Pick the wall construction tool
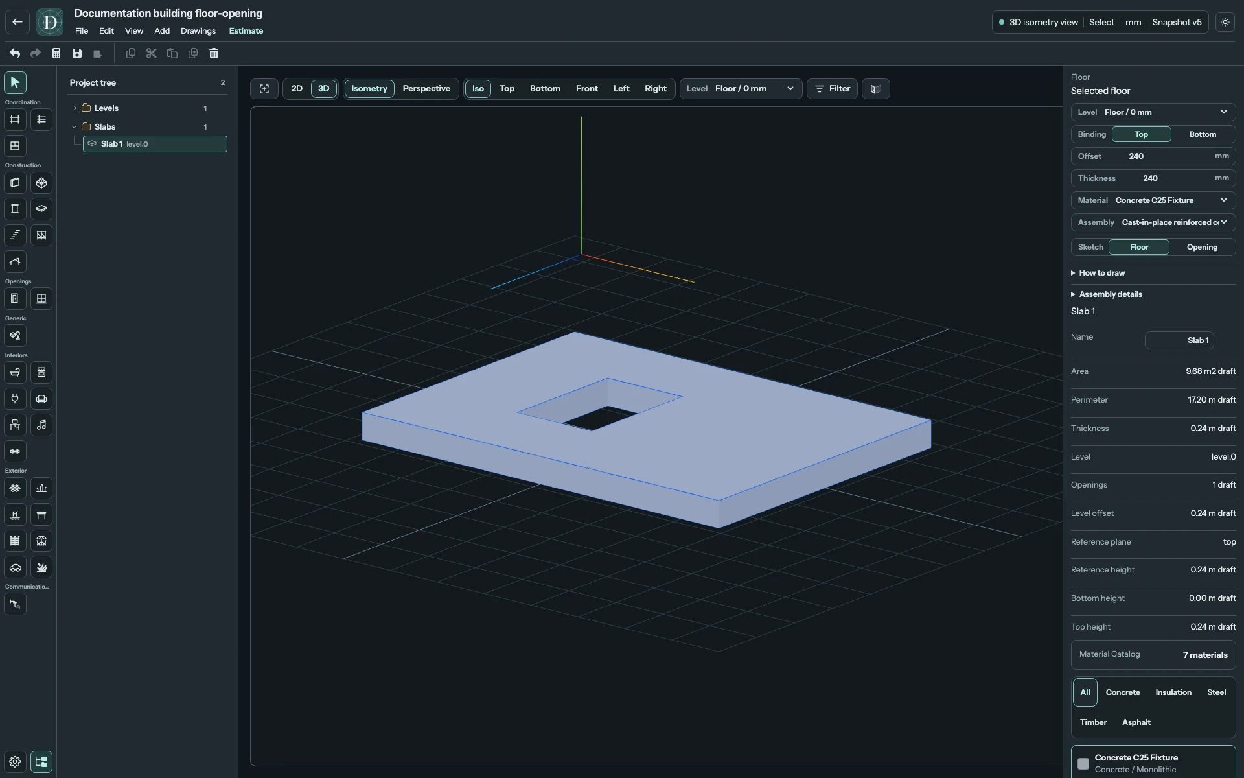Image resolution: width=1244 pixels, height=778 pixels. point(15,183)
